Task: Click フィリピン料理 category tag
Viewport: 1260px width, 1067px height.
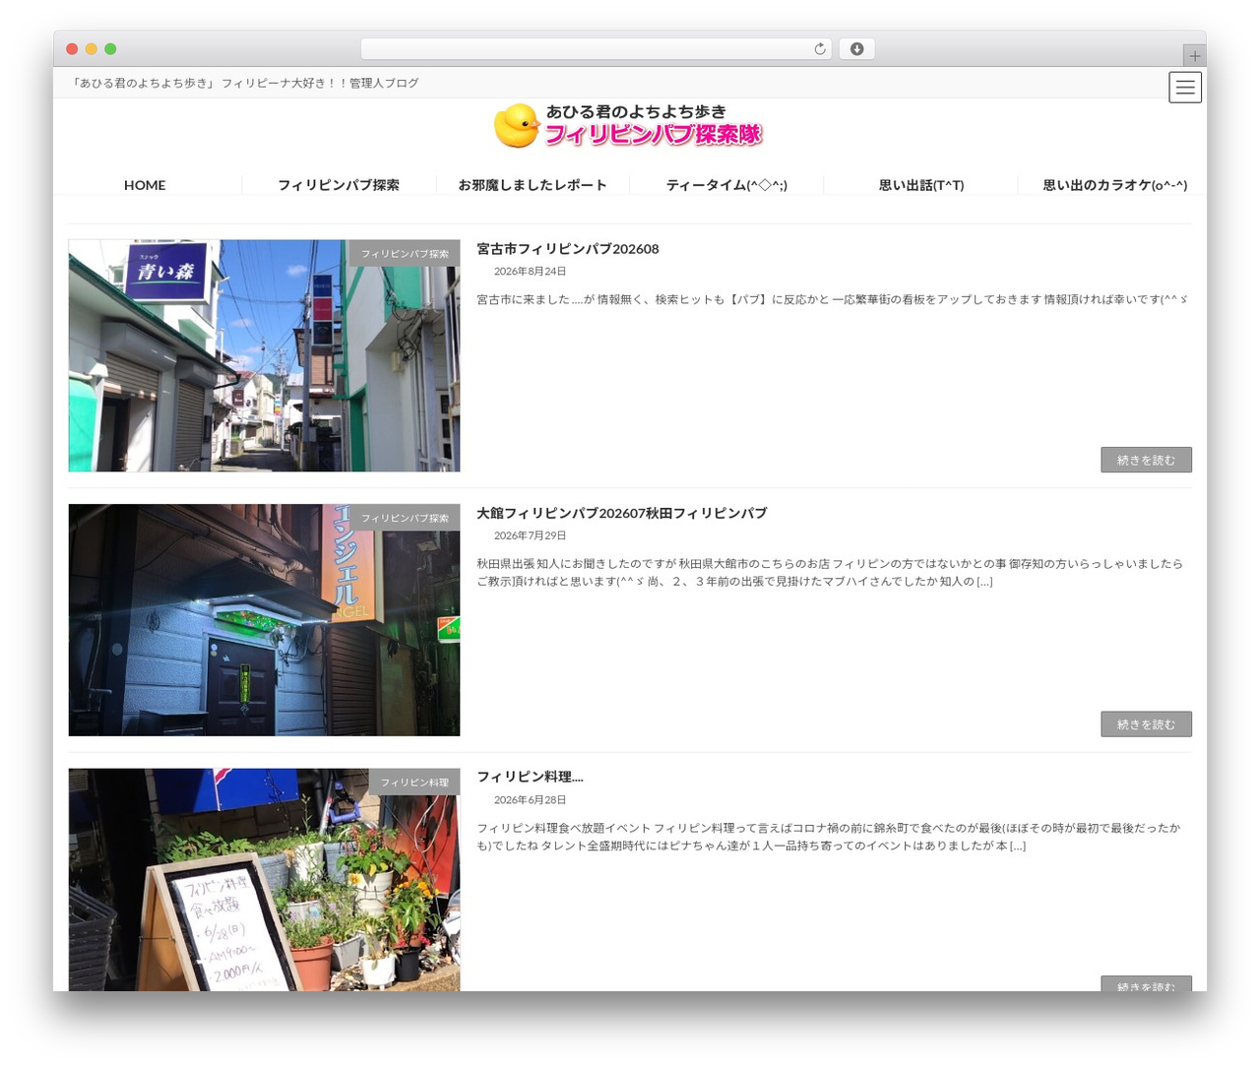Action: (x=414, y=782)
